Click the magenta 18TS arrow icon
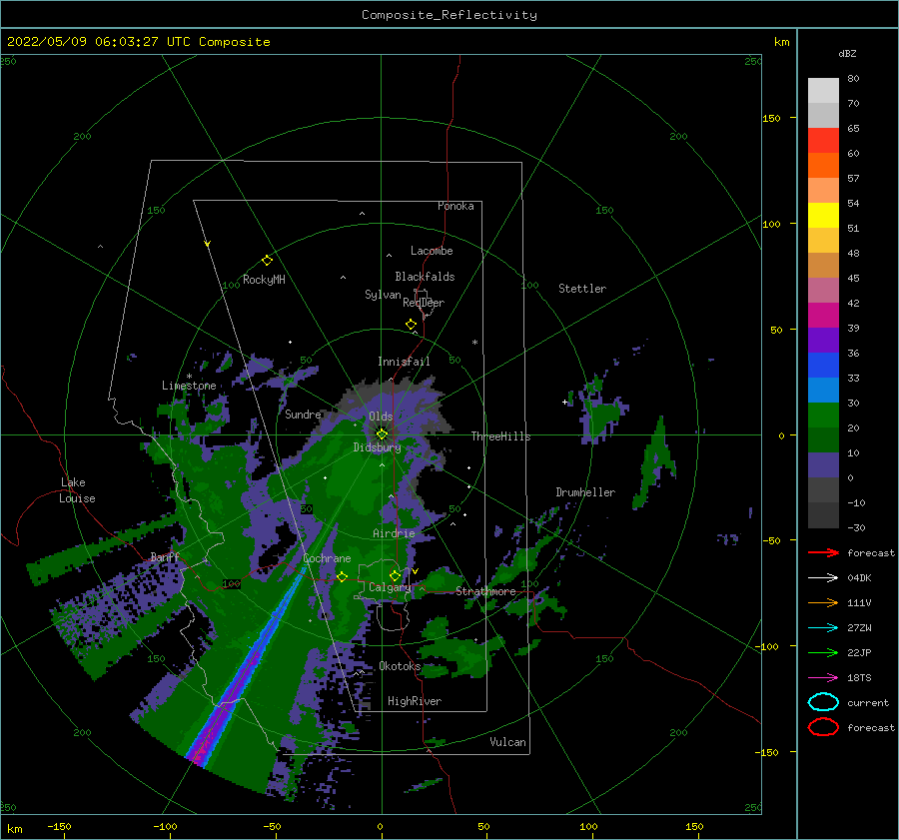Screen dimensions: 899x840 [x=823, y=677]
